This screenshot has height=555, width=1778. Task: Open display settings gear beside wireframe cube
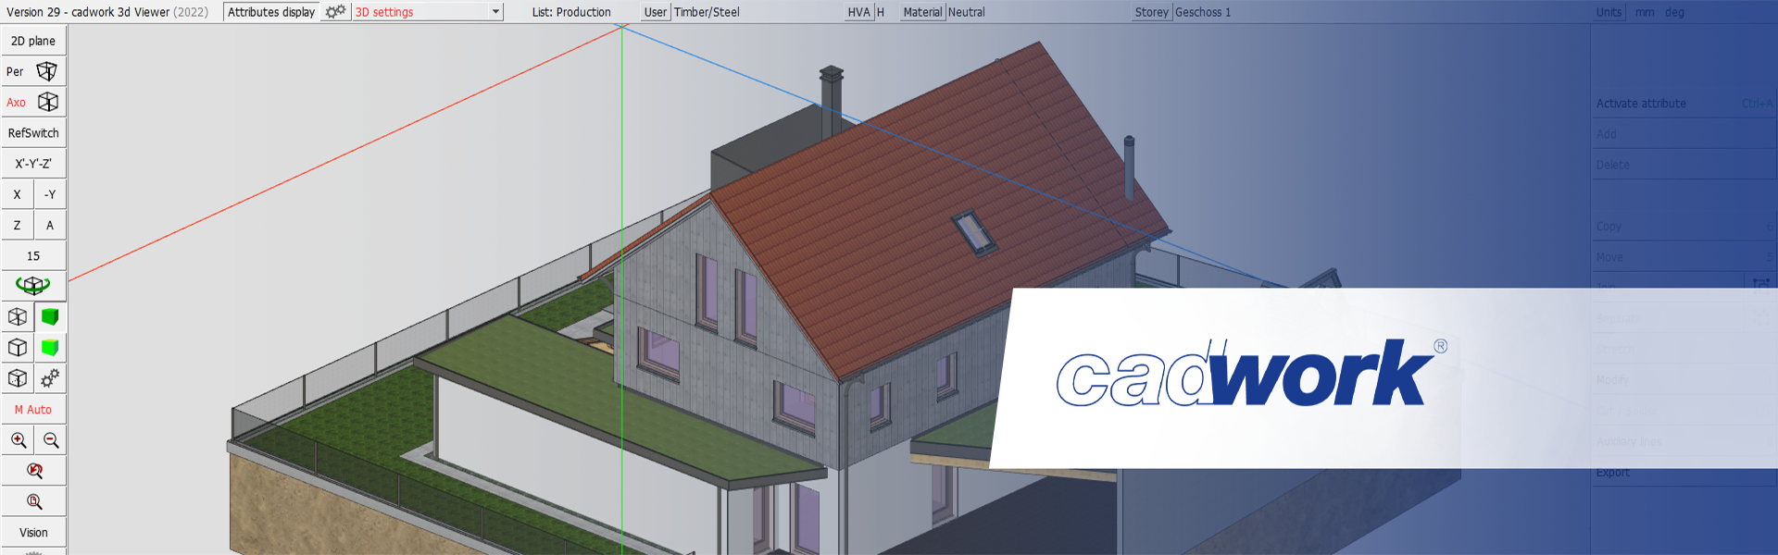(50, 378)
